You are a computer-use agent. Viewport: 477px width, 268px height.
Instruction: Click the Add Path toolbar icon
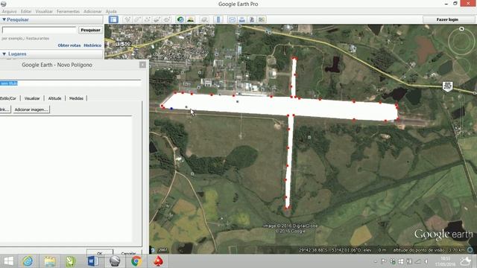coord(148,19)
